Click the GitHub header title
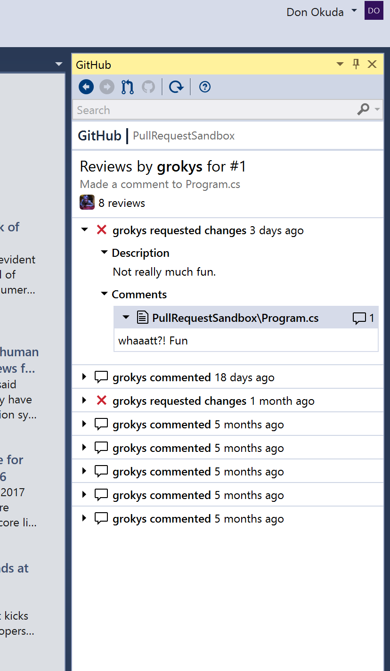Screen dimensions: 390x671 (99, 136)
